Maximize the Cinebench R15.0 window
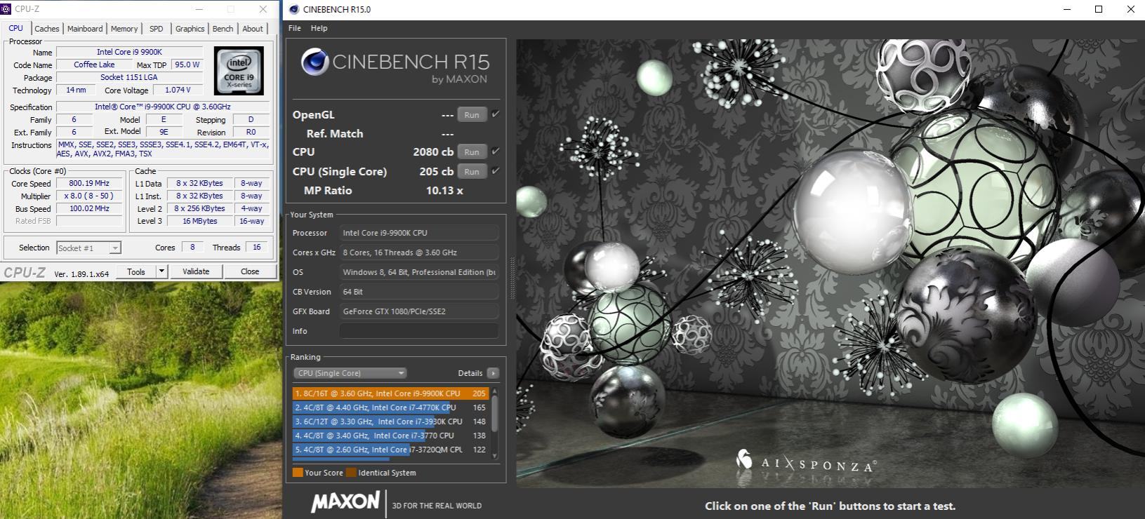 tap(1099, 9)
